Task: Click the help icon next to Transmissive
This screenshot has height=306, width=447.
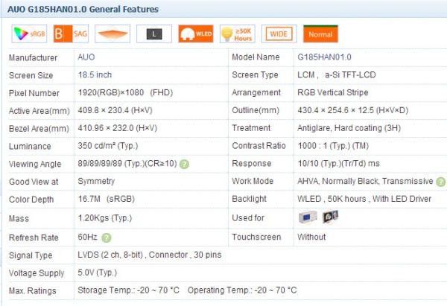Action: [x=441, y=182]
